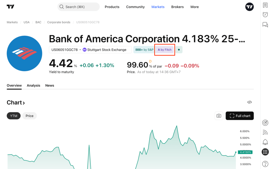
Task: Expand the Chart section chevron
Action: (x=24, y=103)
